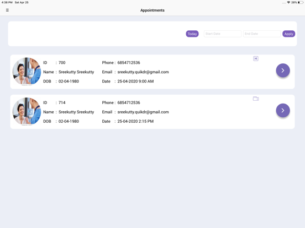Select patient photo for appointment 714
Screen dimensions: 305x228
point(27,111)
